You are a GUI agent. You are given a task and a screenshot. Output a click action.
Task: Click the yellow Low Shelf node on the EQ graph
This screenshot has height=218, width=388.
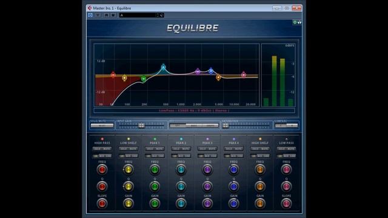pyautogui.click(x=124, y=78)
